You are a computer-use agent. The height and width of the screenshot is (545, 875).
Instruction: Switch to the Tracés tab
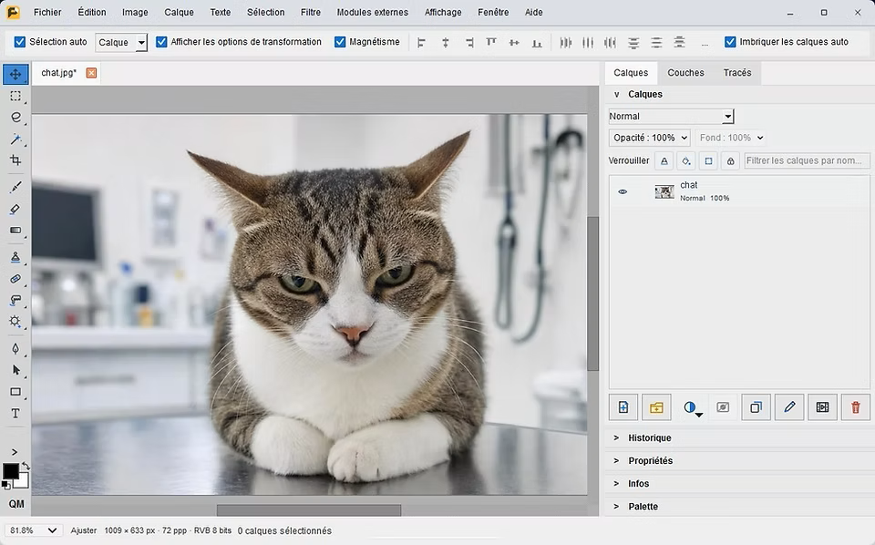click(x=737, y=73)
